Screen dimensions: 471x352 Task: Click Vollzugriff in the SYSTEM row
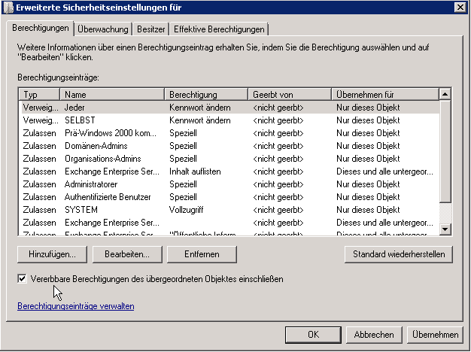click(187, 210)
